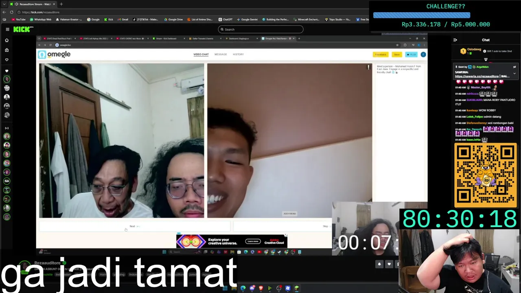Open the Following heart in Kick sidebar
This screenshot has height=293, width=521.
7,59
